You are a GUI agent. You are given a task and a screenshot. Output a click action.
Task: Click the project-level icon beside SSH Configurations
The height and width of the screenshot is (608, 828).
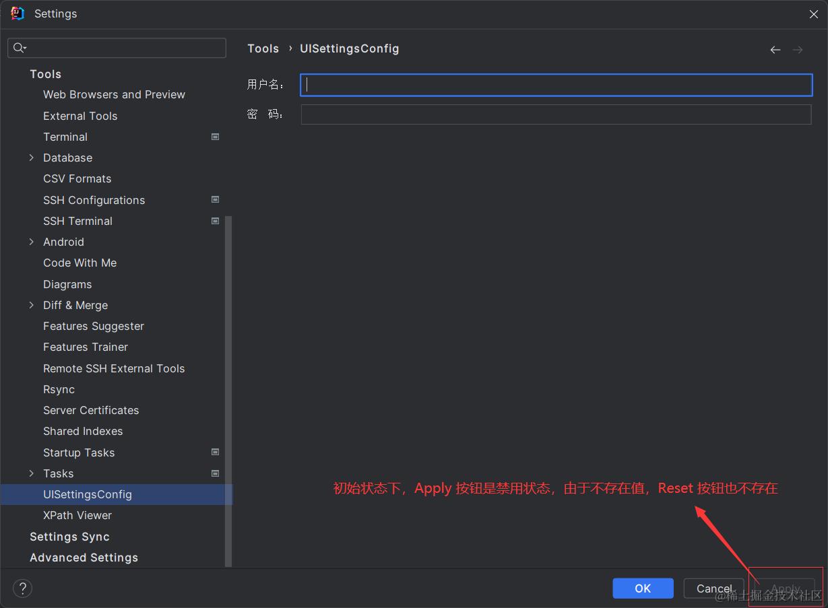[x=216, y=200]
